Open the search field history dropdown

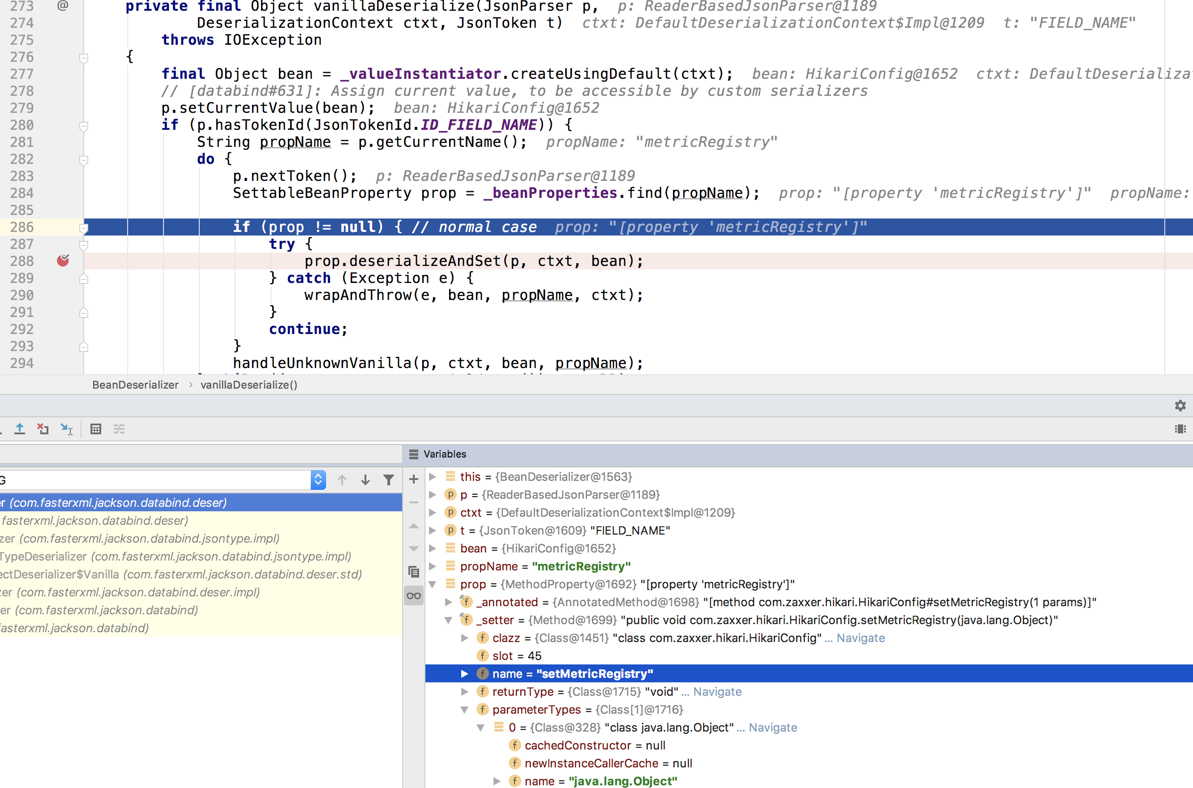coord(318,480)
